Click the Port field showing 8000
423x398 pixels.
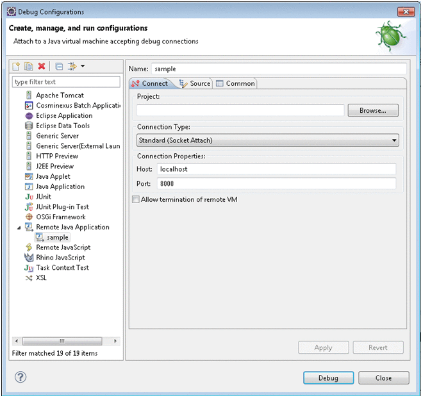click(276, 184)
